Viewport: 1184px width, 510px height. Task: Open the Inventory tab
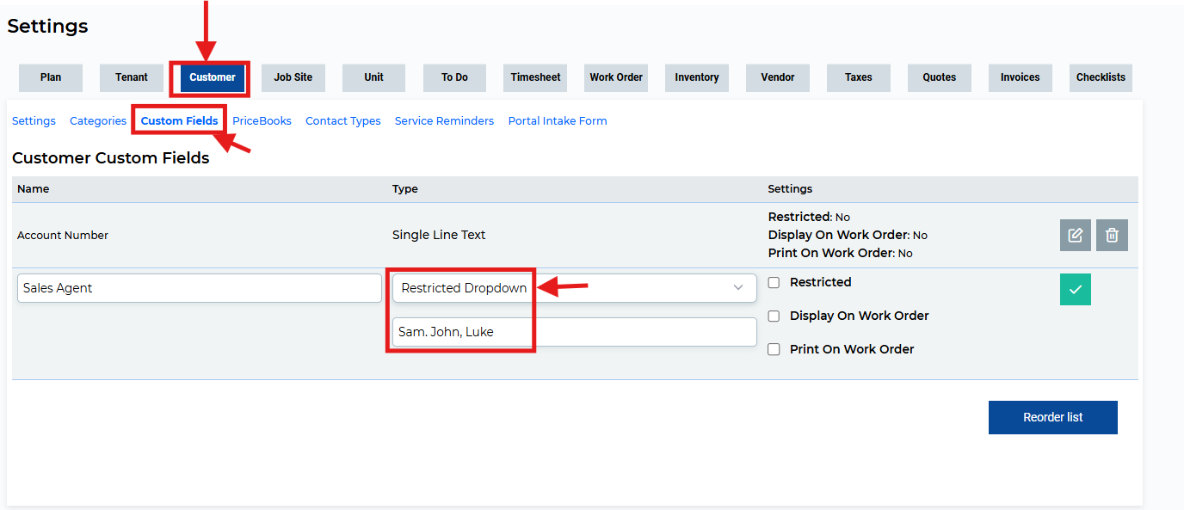coord(697,77)
